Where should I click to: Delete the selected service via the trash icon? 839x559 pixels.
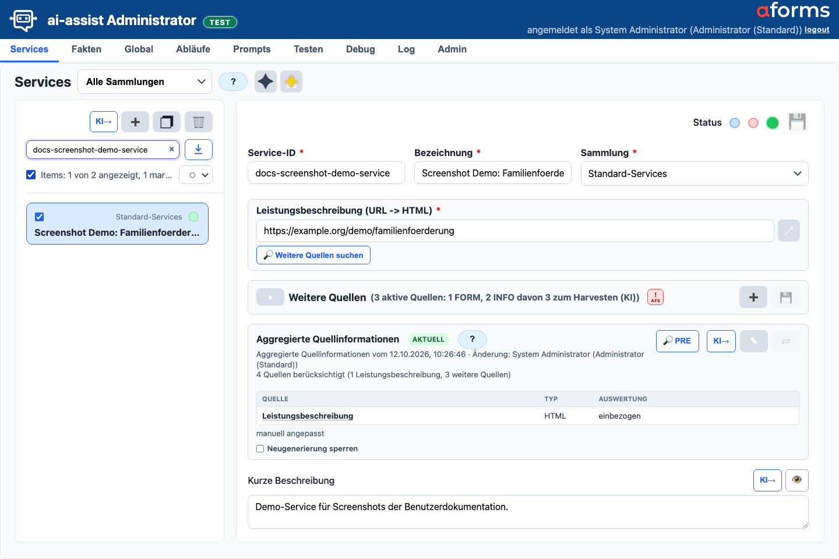tap(199, 122)
